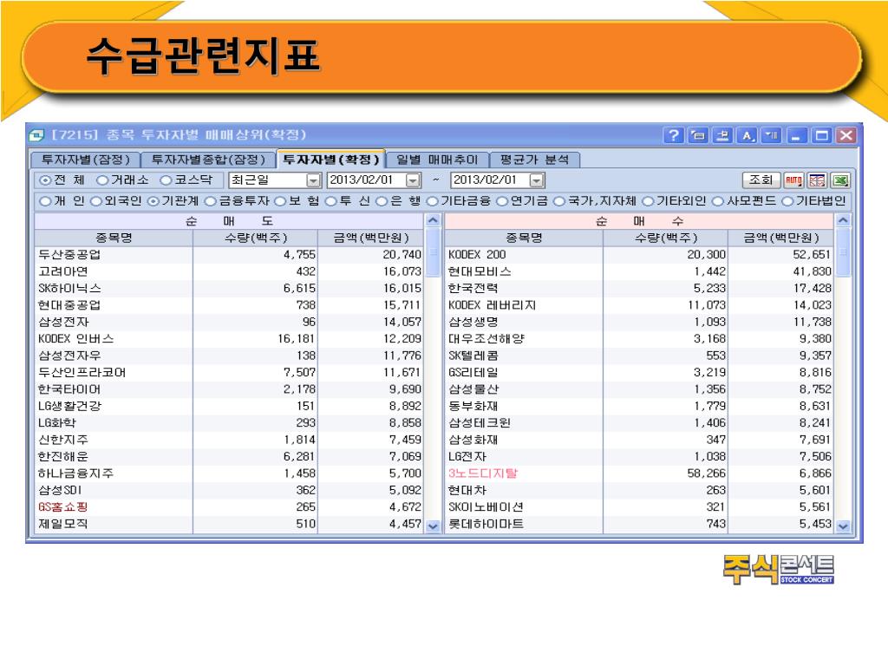Click the pin window icon in title bar
Screen dimensions: 888x666
pos(722,135)
